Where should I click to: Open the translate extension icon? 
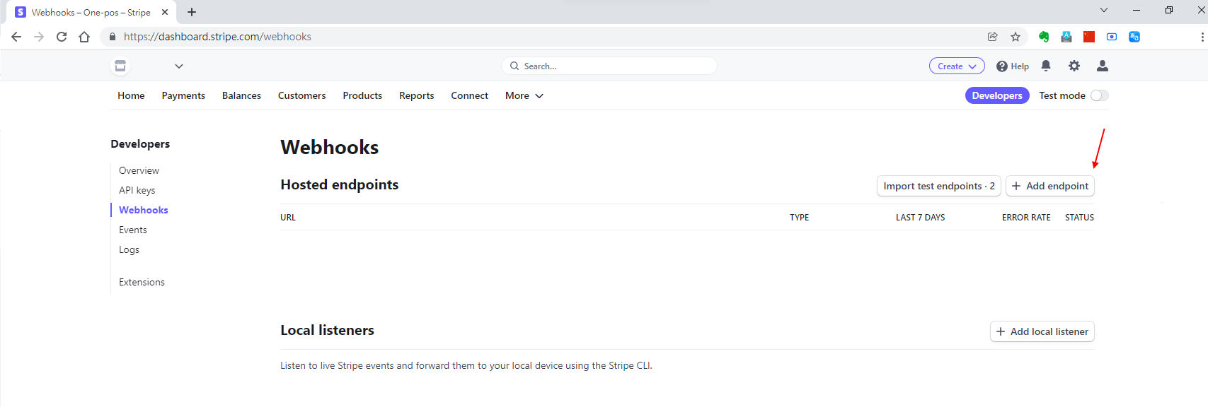pos(1134,37)
